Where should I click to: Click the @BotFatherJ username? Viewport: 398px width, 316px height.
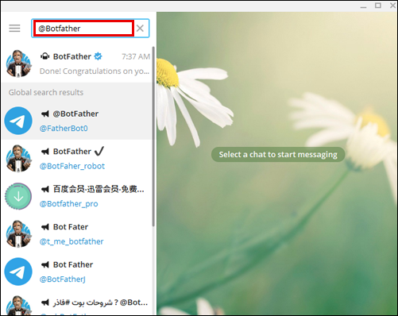[63, 279]
